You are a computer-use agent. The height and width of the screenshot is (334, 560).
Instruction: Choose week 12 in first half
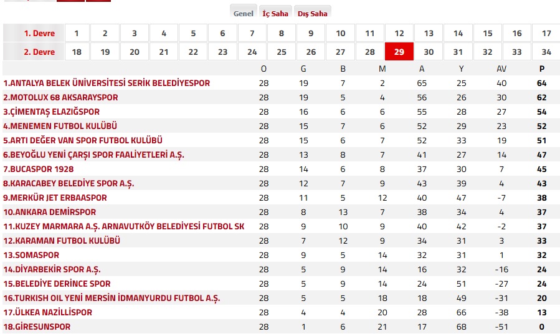point(399,33)
